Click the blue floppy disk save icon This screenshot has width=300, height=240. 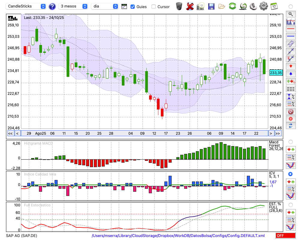pyautogui.click(x=211, y=6)
